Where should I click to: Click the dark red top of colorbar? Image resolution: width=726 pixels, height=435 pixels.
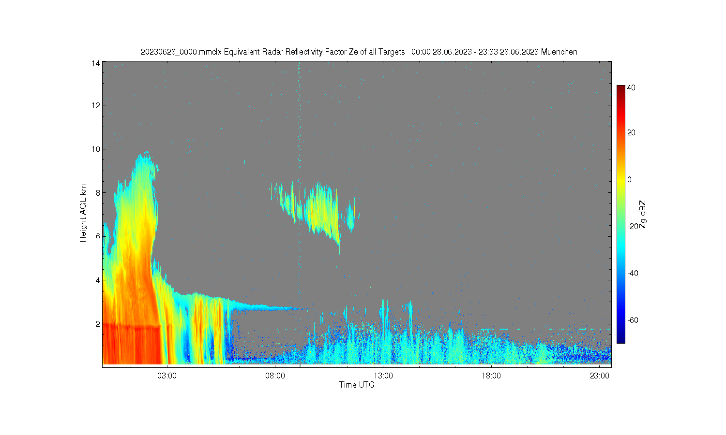point(621,89)
